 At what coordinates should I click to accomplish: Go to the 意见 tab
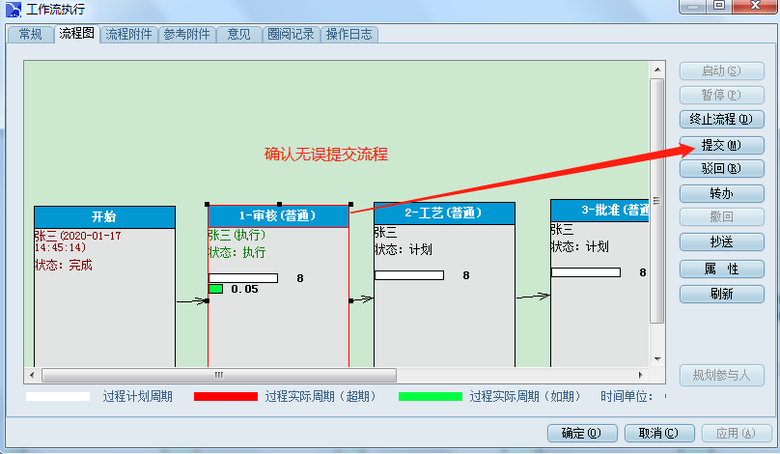tap(238, 34)
